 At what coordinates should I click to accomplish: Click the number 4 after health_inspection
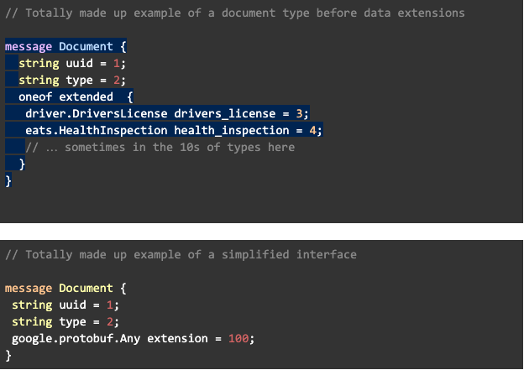pos(312,130)
